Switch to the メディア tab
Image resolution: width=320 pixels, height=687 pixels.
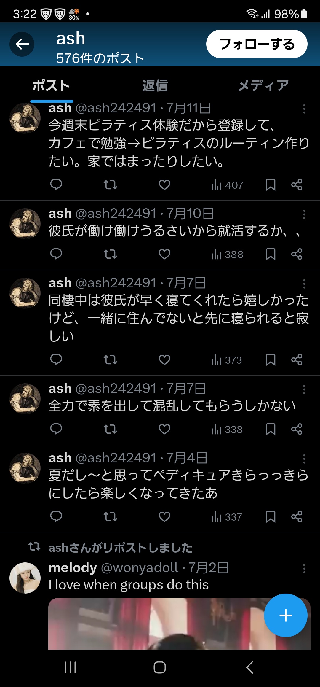pos(263,86)
